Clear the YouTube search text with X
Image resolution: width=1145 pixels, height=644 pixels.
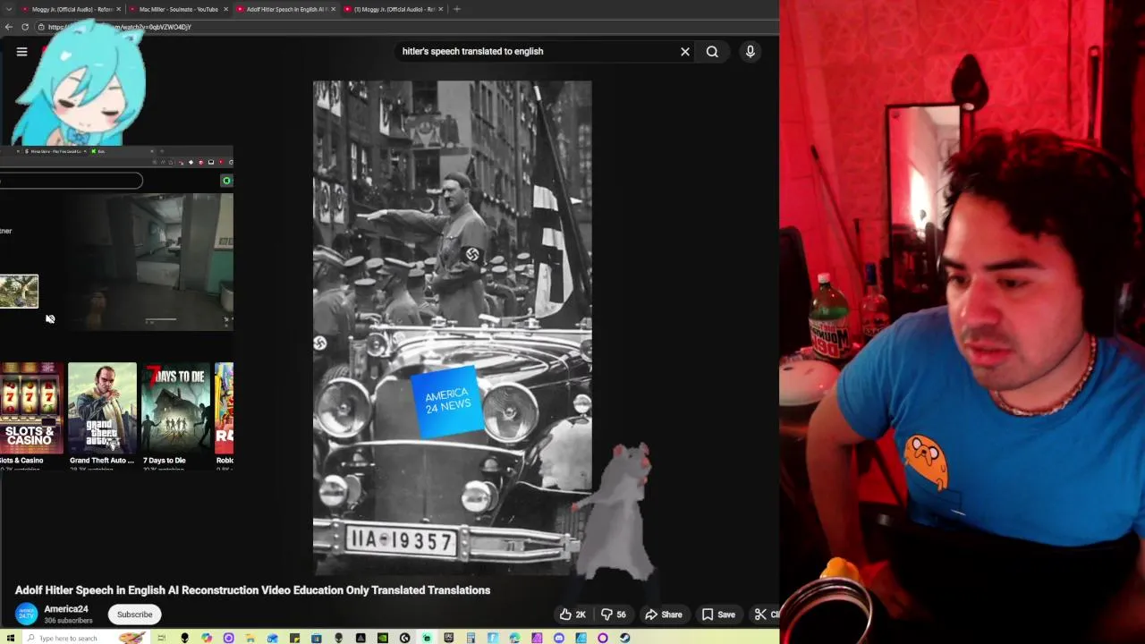(685, 51)
